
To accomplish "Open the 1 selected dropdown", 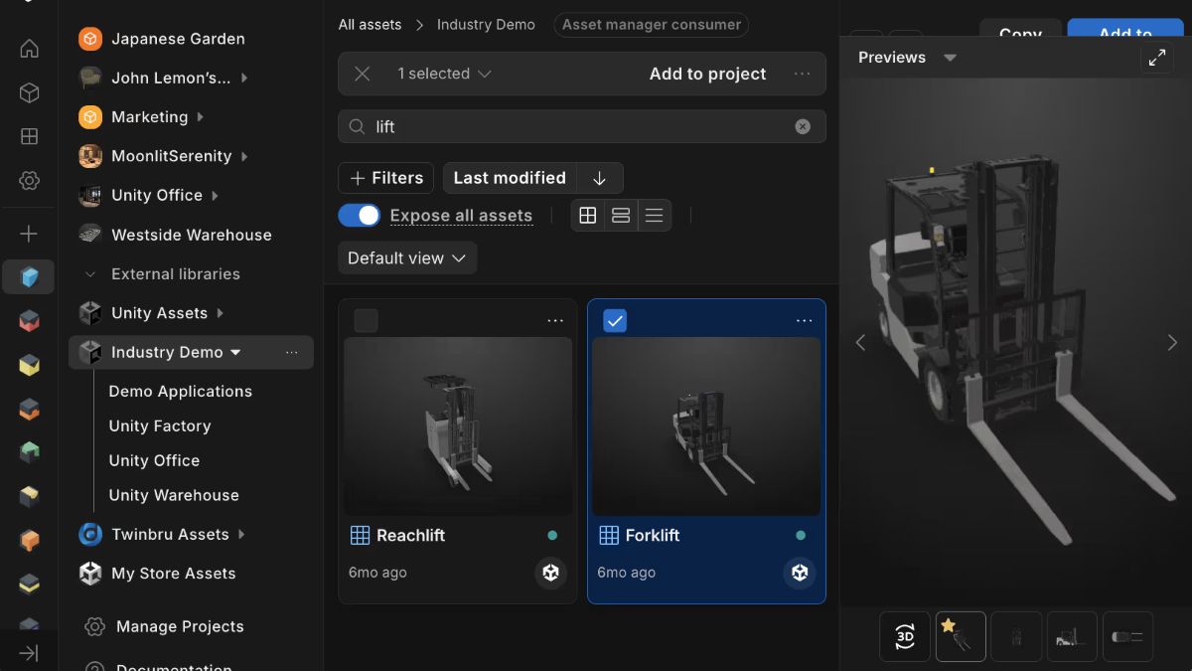I will (444, 74).
